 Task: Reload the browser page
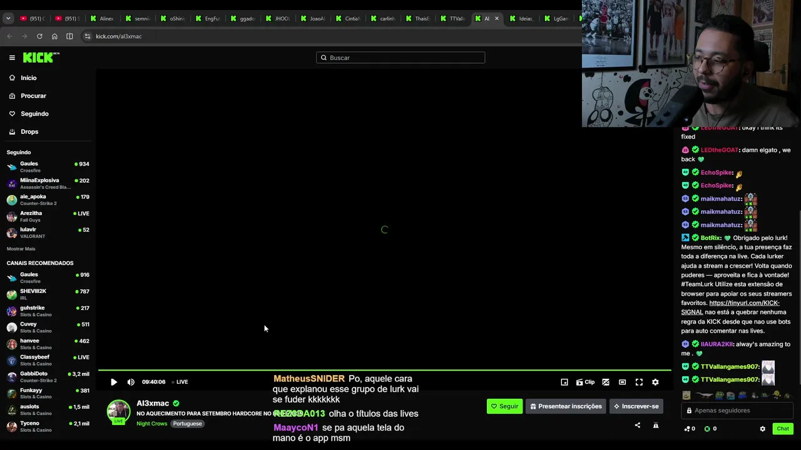(x=39, y=36)
